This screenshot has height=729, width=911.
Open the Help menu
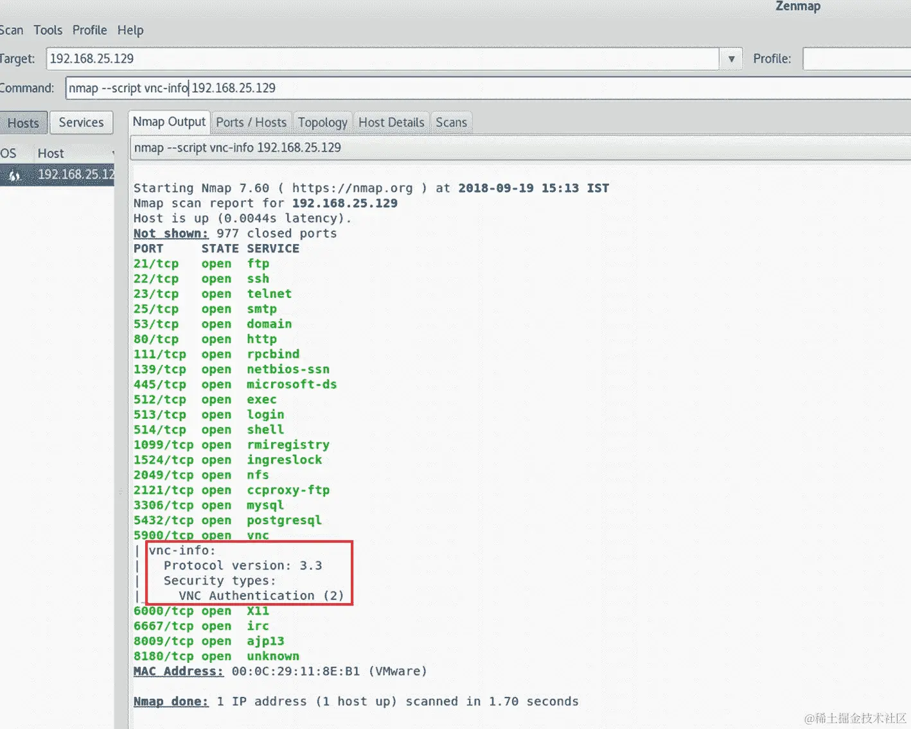click(x=130, y=30)
